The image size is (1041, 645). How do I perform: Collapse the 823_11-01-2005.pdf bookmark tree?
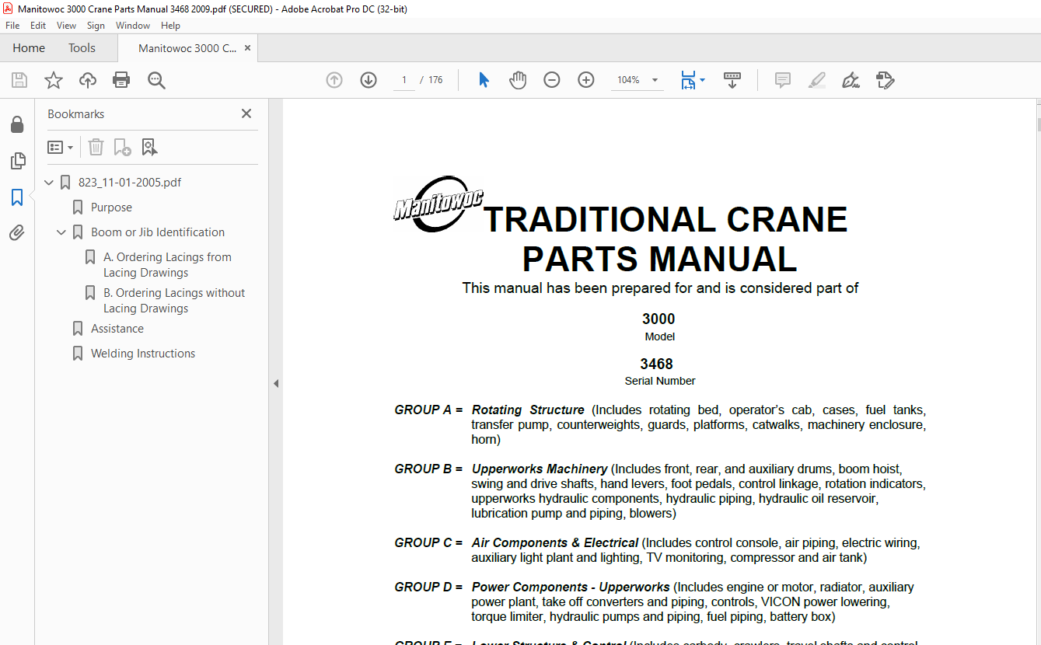point(50,183)
